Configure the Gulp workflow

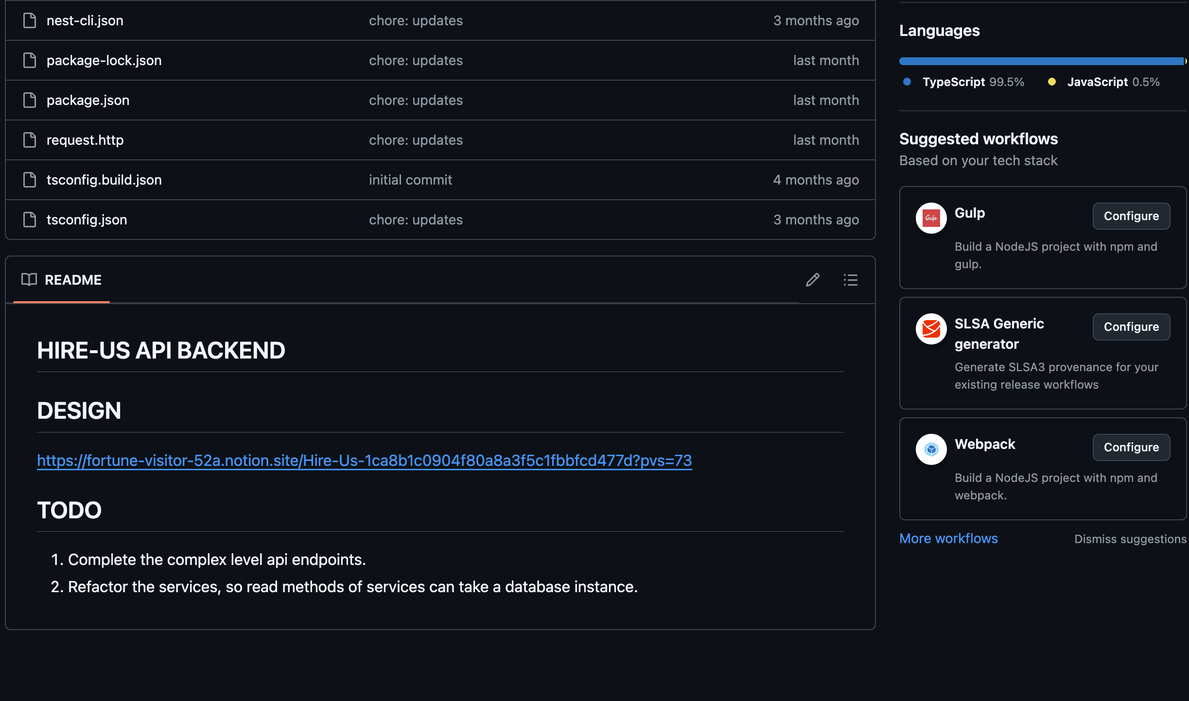click(1131, 216)
